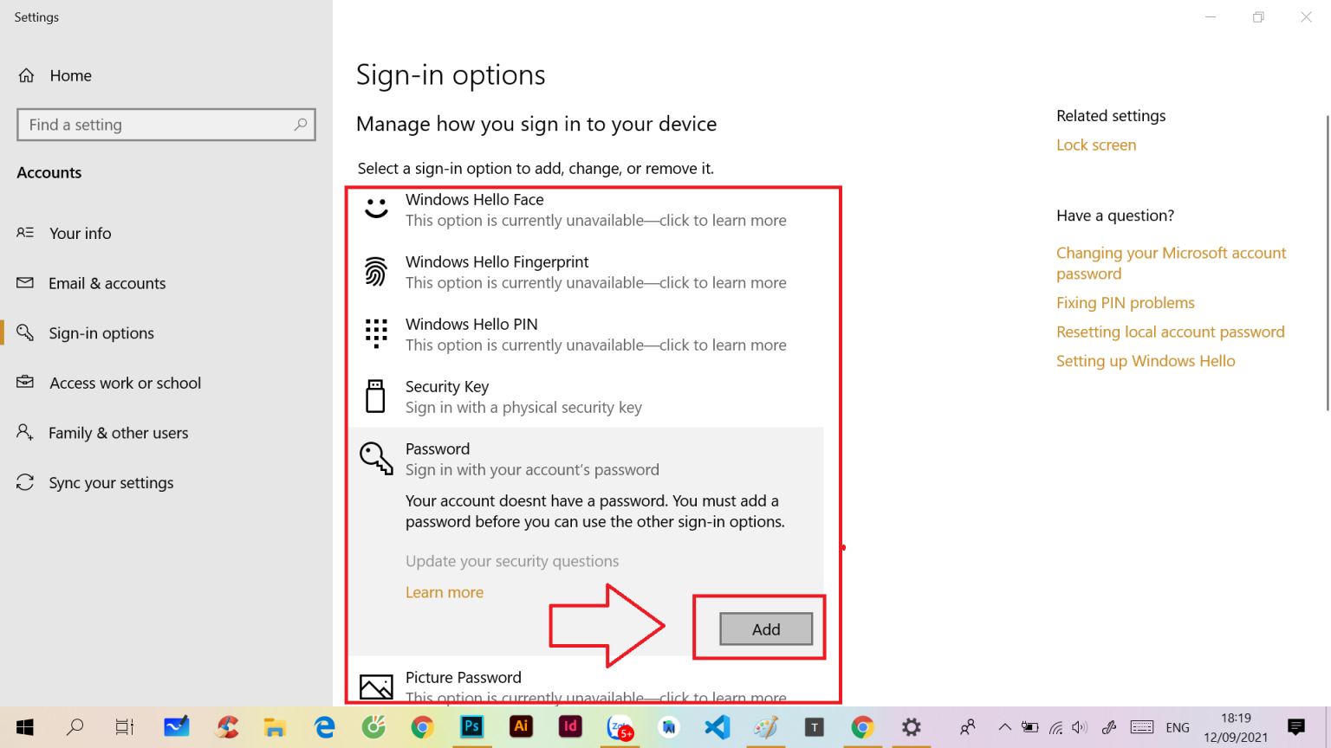Open the Learn more link under Password
The width and height of the screenshot is (1331, 748).
coord(445,592)
